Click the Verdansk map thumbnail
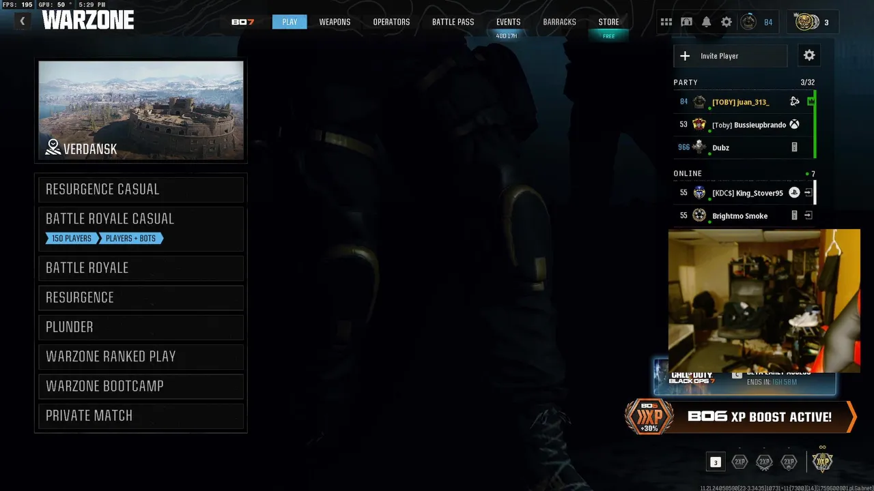 [x=141, y=110]
